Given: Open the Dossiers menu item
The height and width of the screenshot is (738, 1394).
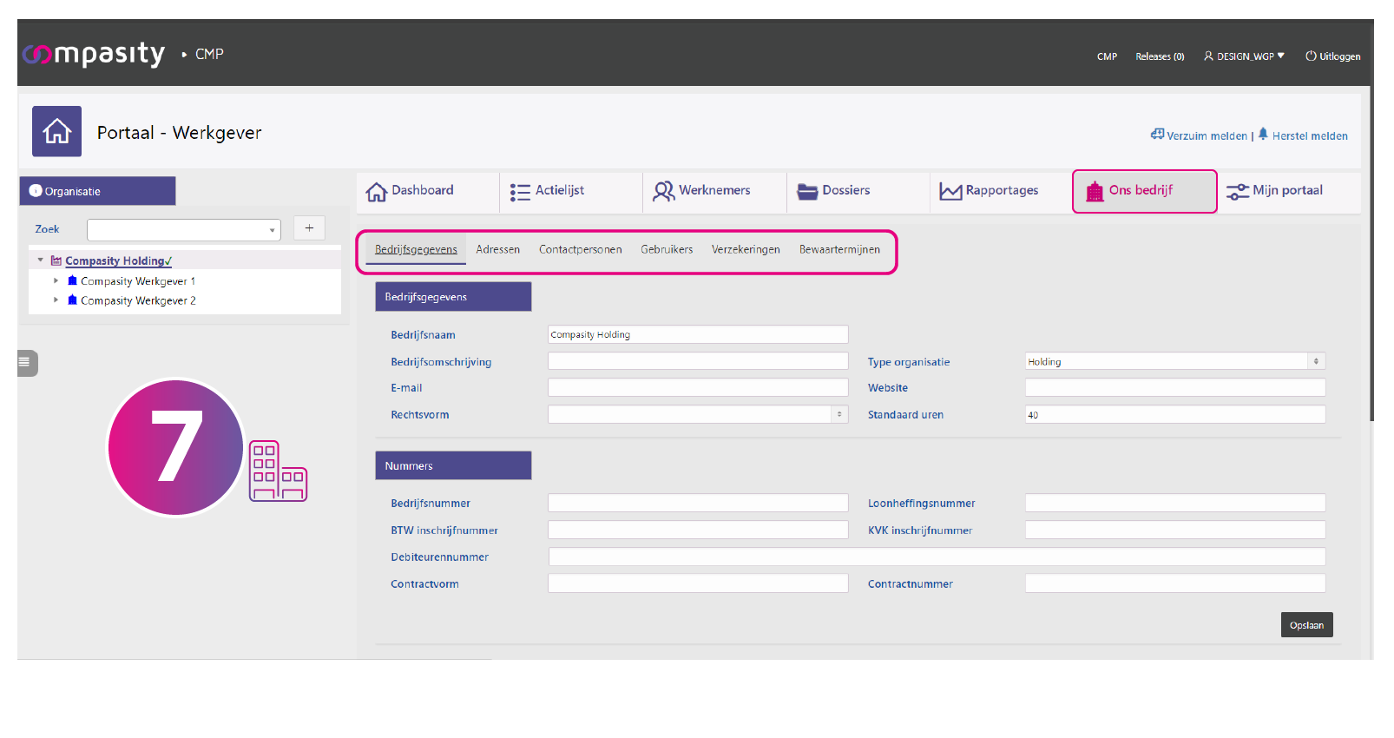Looking at the screenshot, I should 858,192.
